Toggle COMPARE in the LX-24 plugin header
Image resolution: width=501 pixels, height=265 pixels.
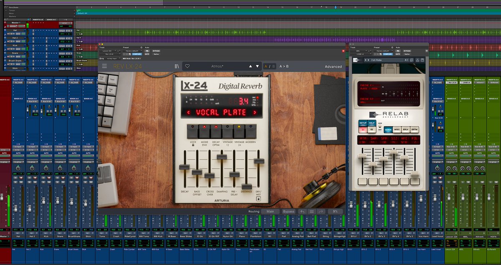coord(137,54)
